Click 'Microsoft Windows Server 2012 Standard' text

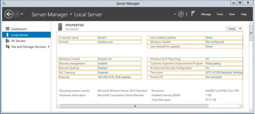pyautogui.click(x=122, y=91)
